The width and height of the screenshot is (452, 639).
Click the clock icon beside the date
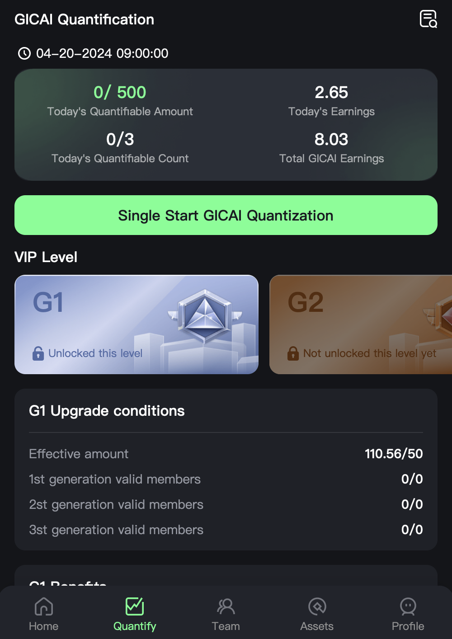point(24,53)
